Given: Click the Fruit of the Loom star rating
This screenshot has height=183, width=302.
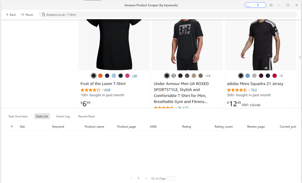Looking at the screenshot, I should coord(90,90).
